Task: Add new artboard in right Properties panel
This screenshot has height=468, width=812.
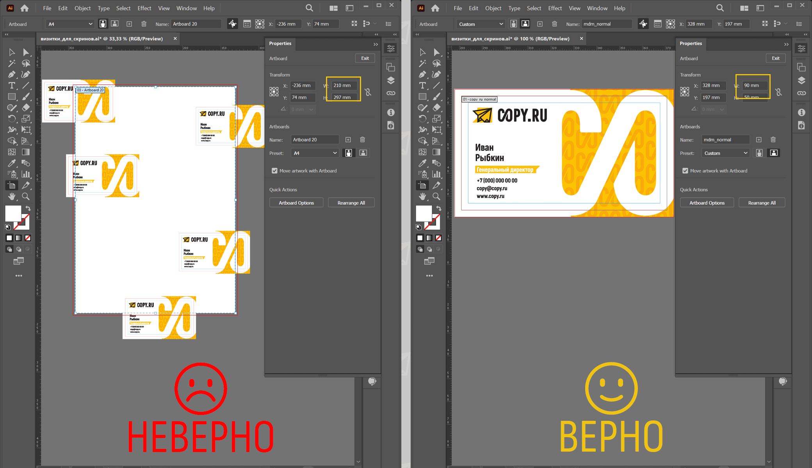Action: point(759,140)
